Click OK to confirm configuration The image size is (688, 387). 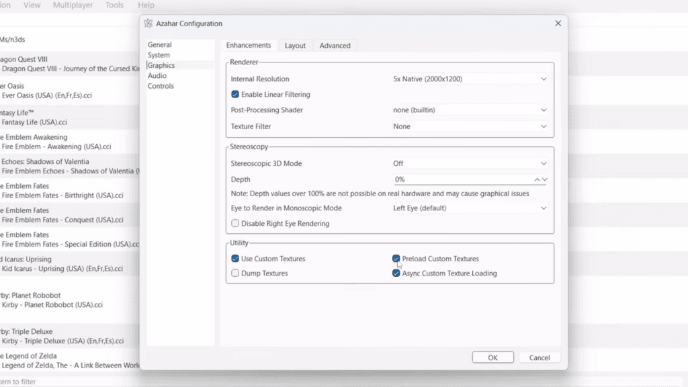tap(492, 357)
